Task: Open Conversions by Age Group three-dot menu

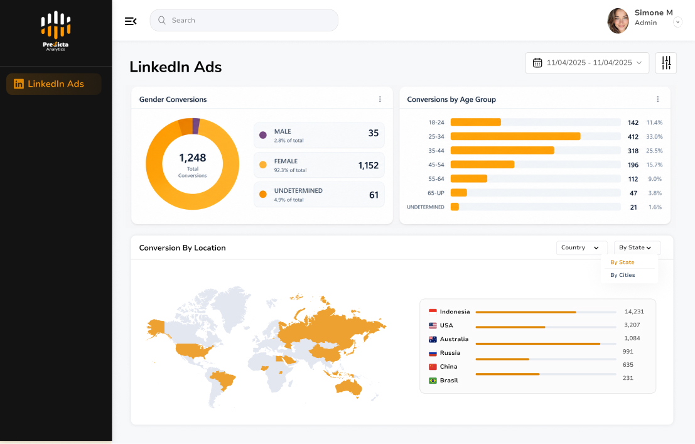Action: [658, 99]
